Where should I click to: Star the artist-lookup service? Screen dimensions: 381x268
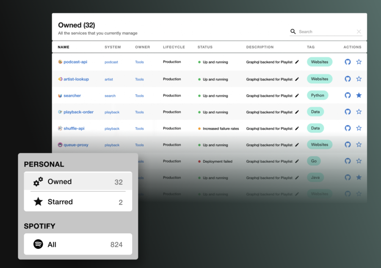(359, 79)
